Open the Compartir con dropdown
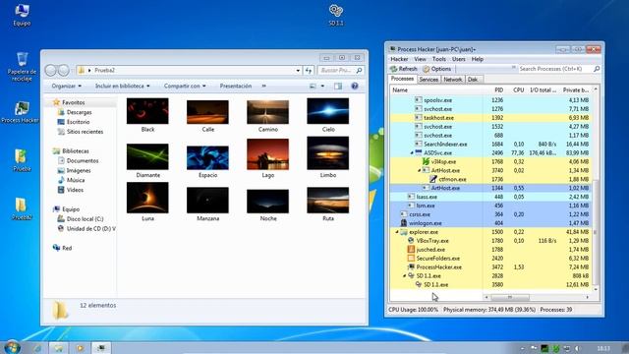 (x=185, y=86)
